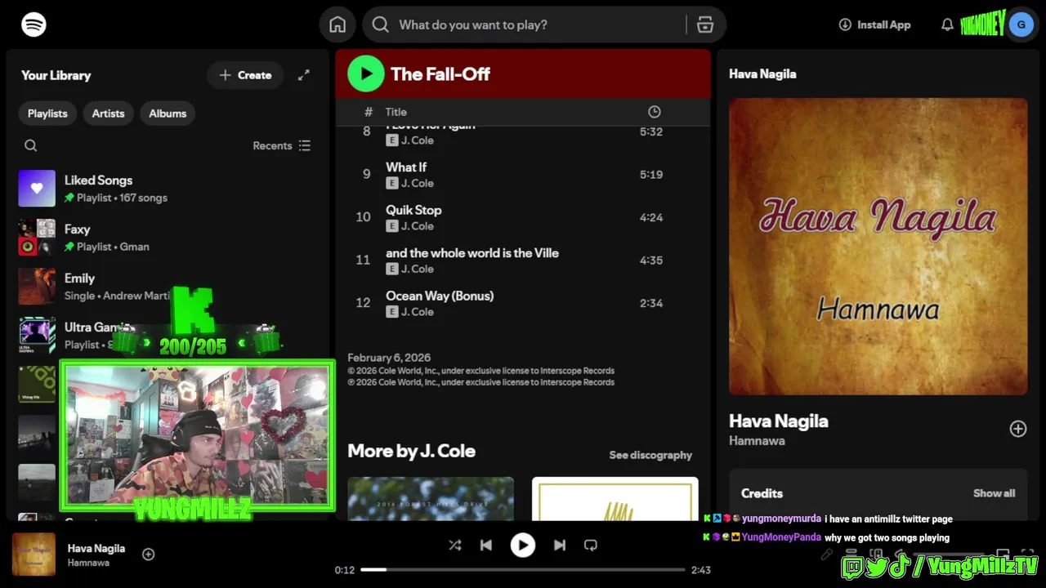Viewport: 1046px width, 588px height.
Task: Click the now-playing cover thumbnail in bottom bar
Action: pyautogui.click(x=34, y=555)
